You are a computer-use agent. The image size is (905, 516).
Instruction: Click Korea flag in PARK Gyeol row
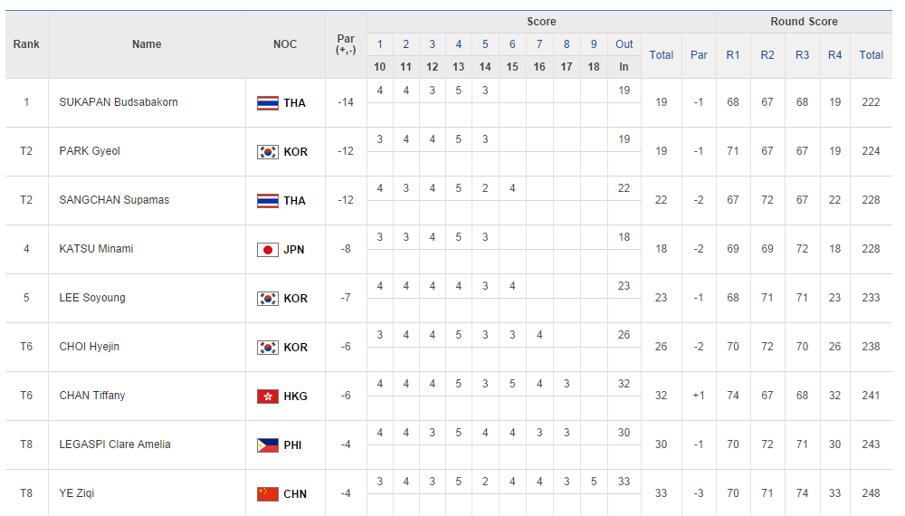pos(267,152)
